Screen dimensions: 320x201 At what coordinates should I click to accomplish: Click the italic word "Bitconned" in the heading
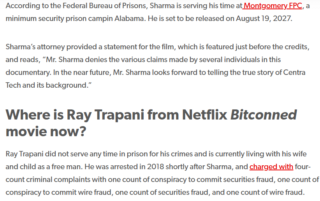(264, 115)
